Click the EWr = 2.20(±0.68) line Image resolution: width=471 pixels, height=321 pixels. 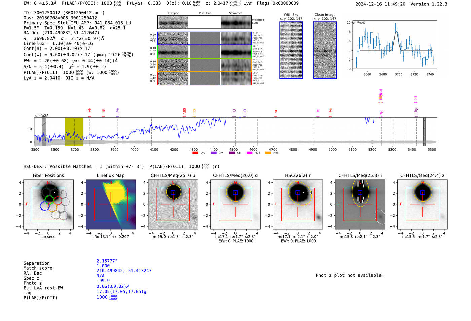[71, 61]
